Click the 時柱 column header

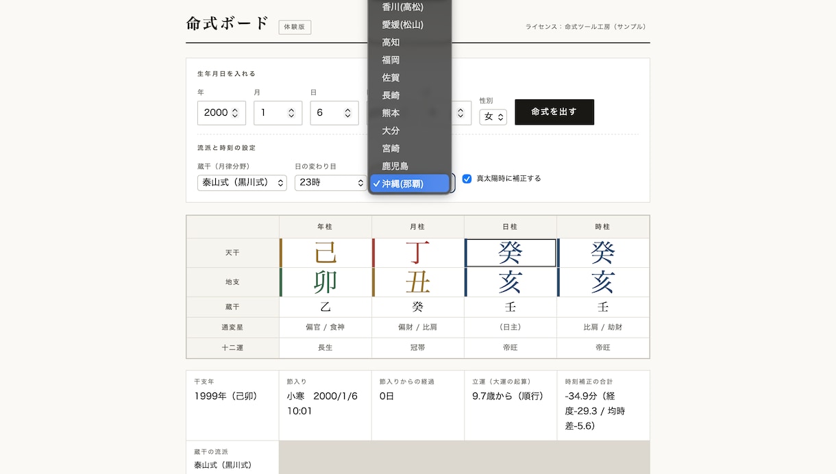(x=603, y=227)
